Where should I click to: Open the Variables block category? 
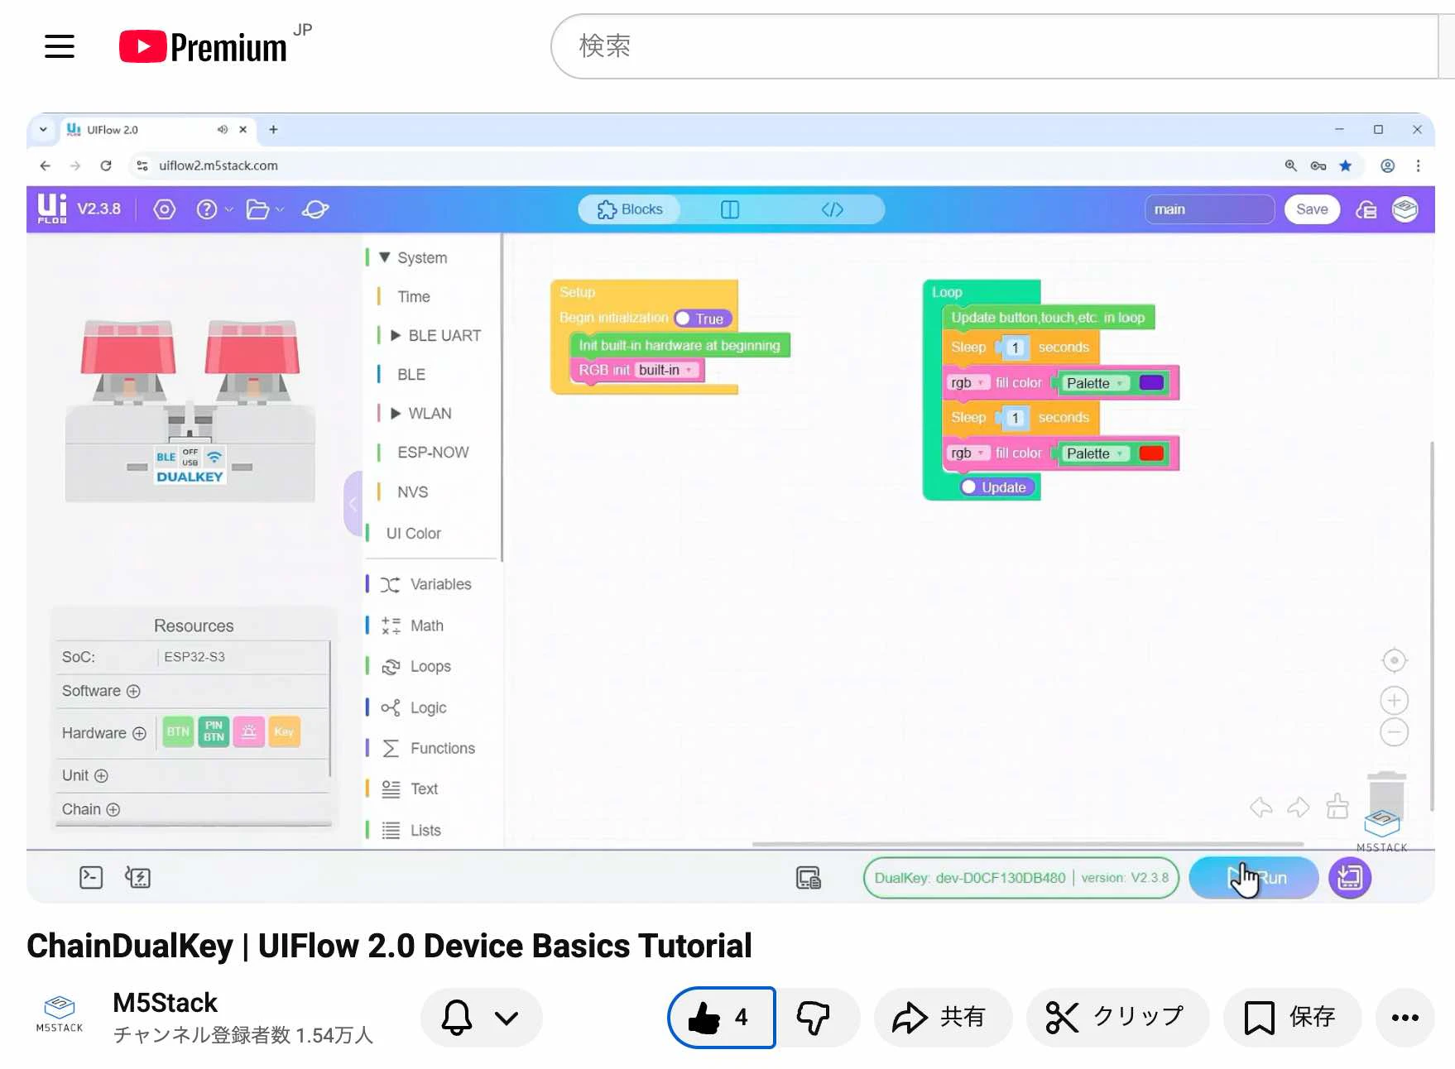pos(426,584)
